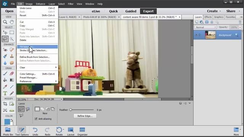Select the Red Eye Removal tool

pyautogui.click(x=5, y=50)
